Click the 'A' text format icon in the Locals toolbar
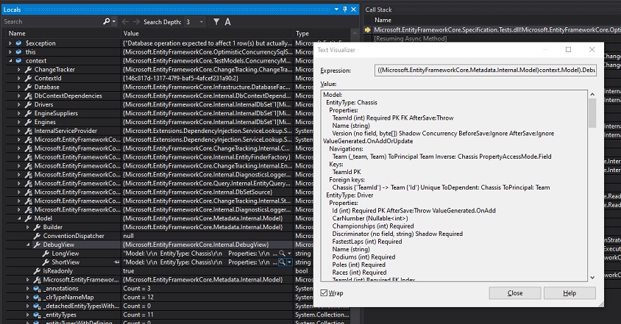This screenshot has width=621, height=324. (228, 22)
